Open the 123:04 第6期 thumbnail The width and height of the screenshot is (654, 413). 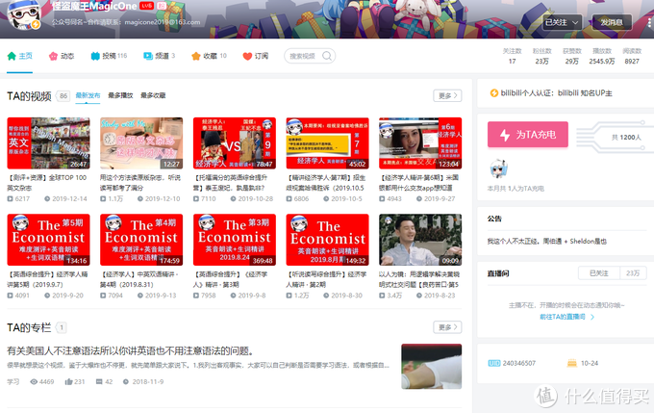(420, 143)
